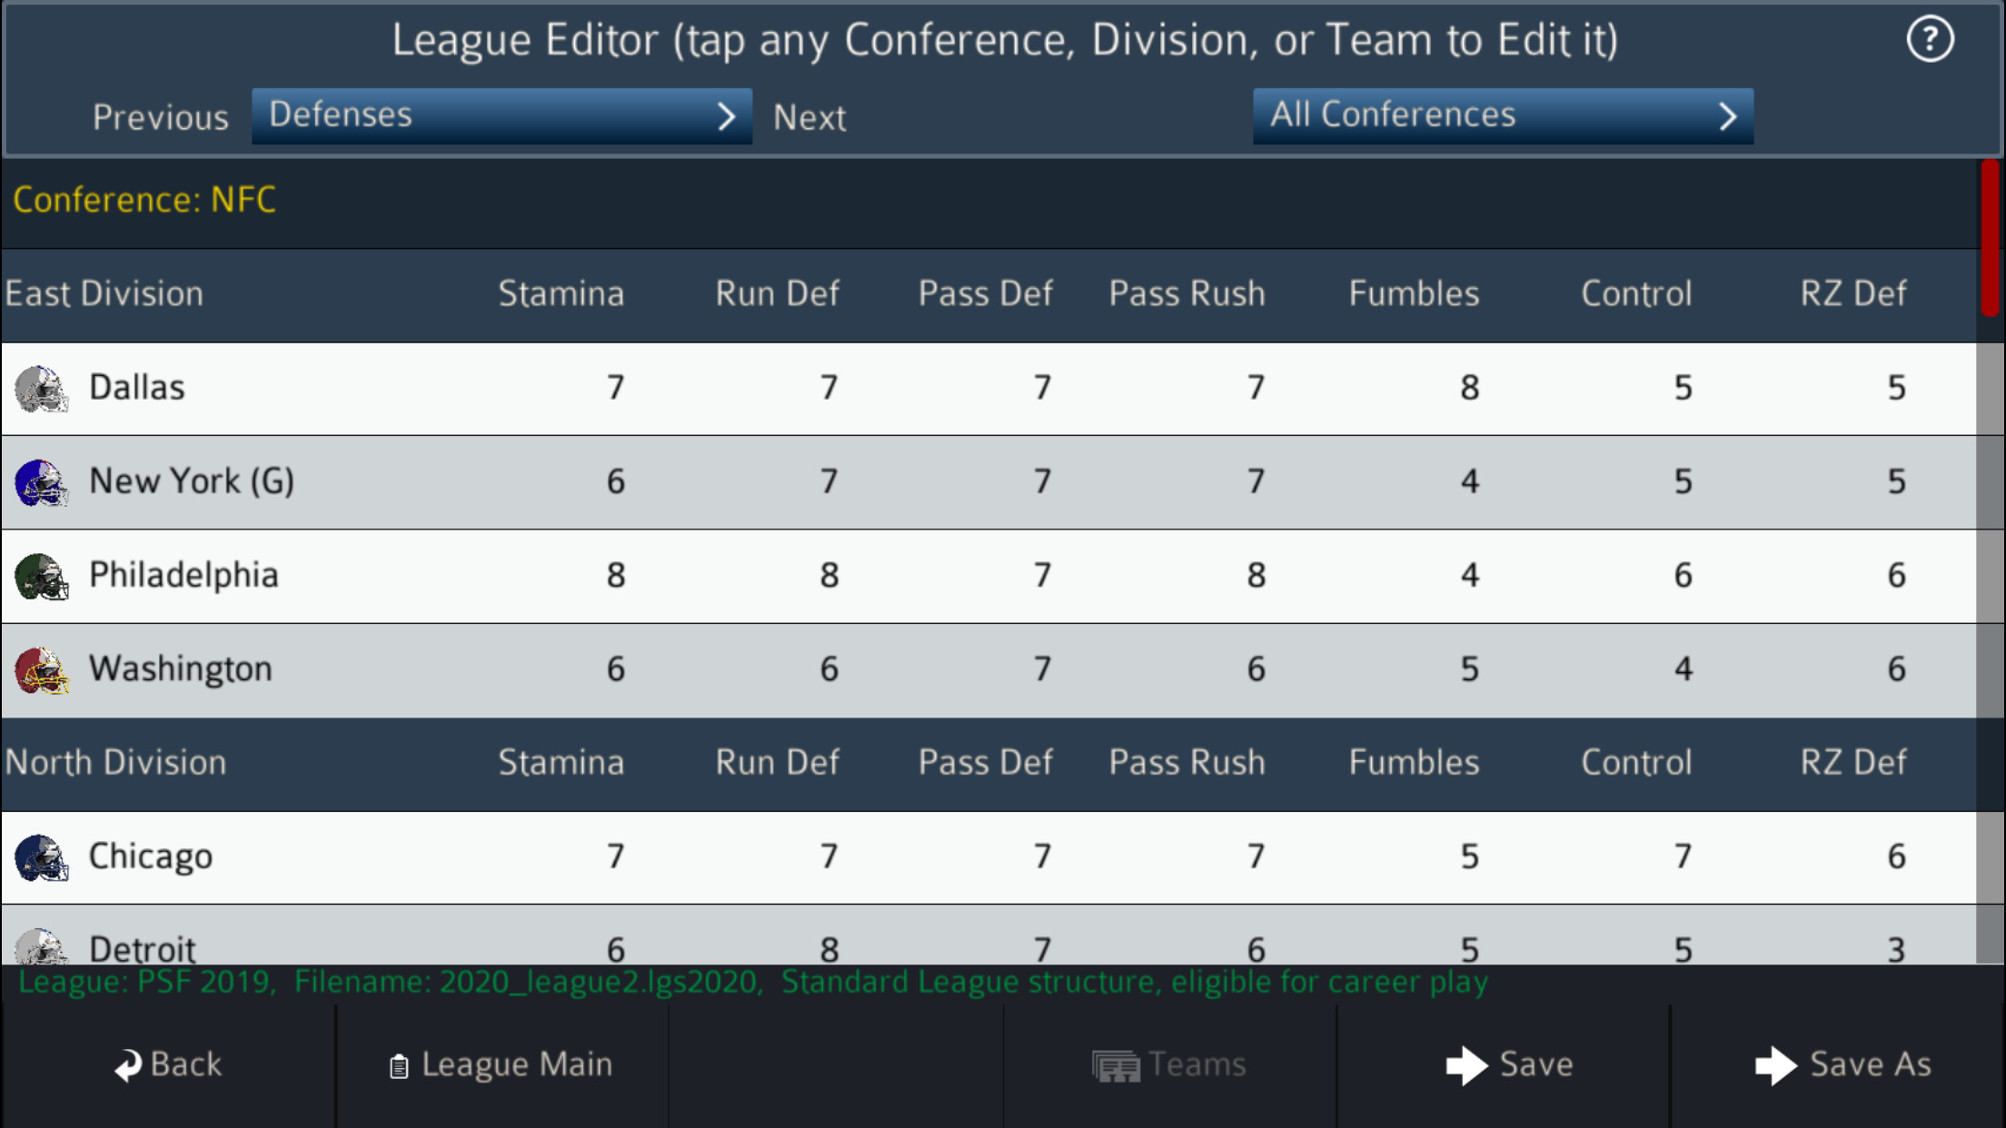Select the Washington helmet icon

[41, 669]
